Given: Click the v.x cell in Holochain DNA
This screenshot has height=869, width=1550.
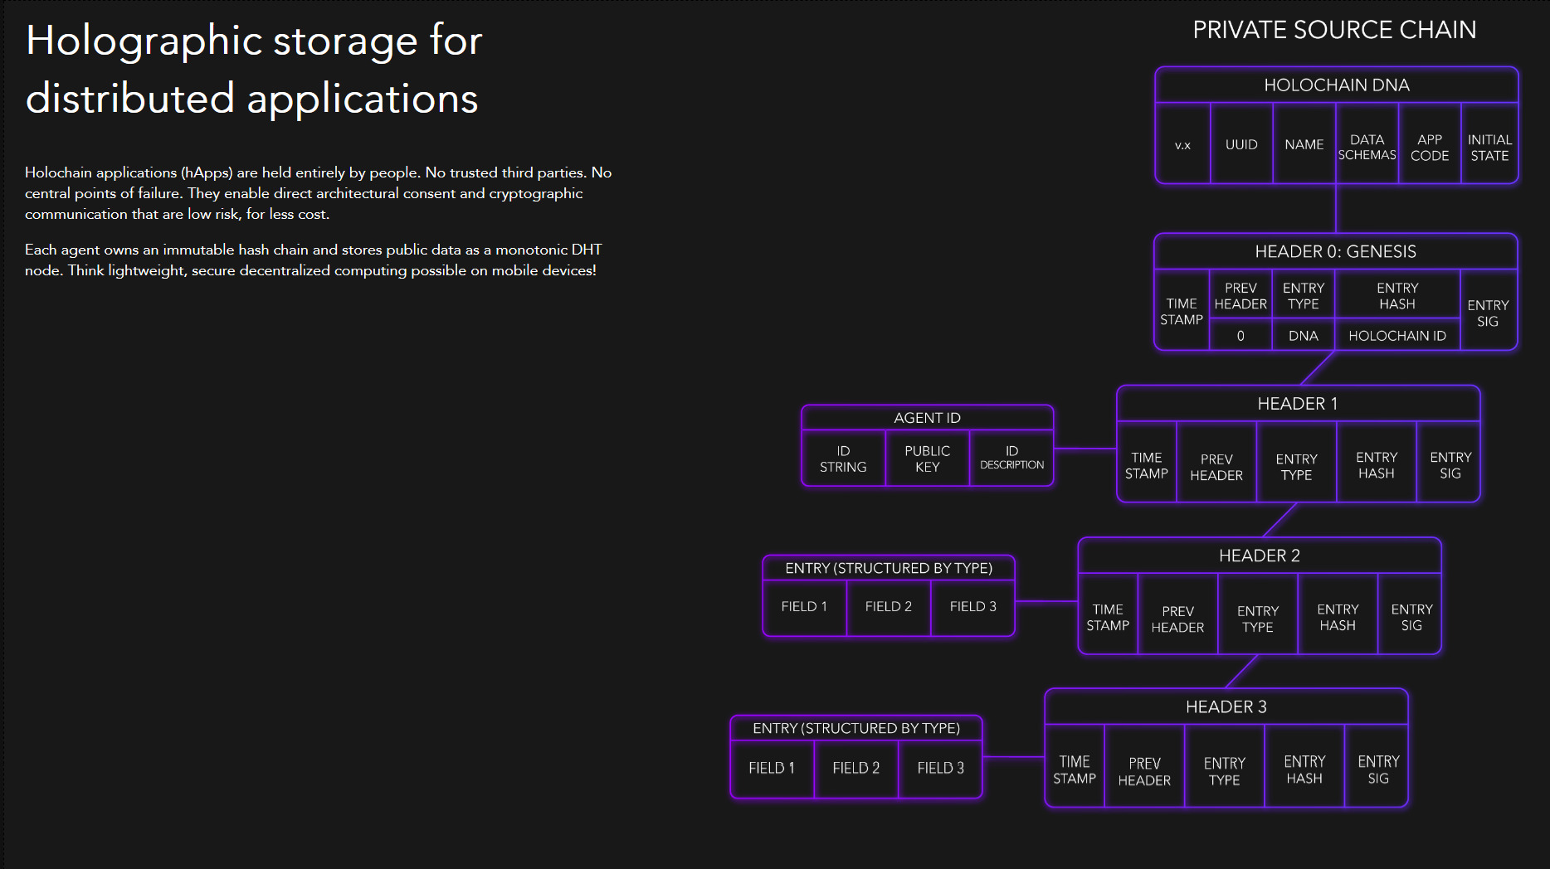Looking at the screenshot, I should point(1183,144).
